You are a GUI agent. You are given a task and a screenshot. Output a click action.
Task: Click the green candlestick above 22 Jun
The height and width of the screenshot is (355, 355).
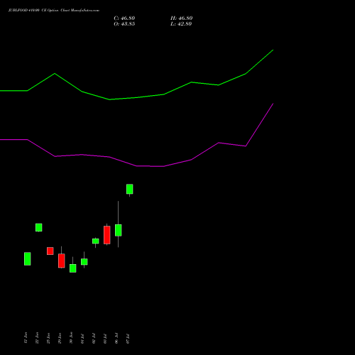39,227
